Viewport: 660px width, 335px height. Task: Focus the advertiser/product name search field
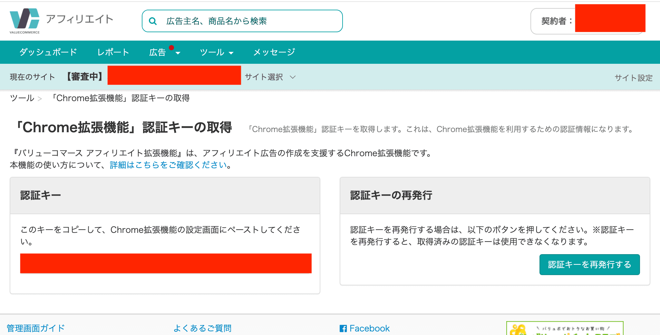coord(242,21)
